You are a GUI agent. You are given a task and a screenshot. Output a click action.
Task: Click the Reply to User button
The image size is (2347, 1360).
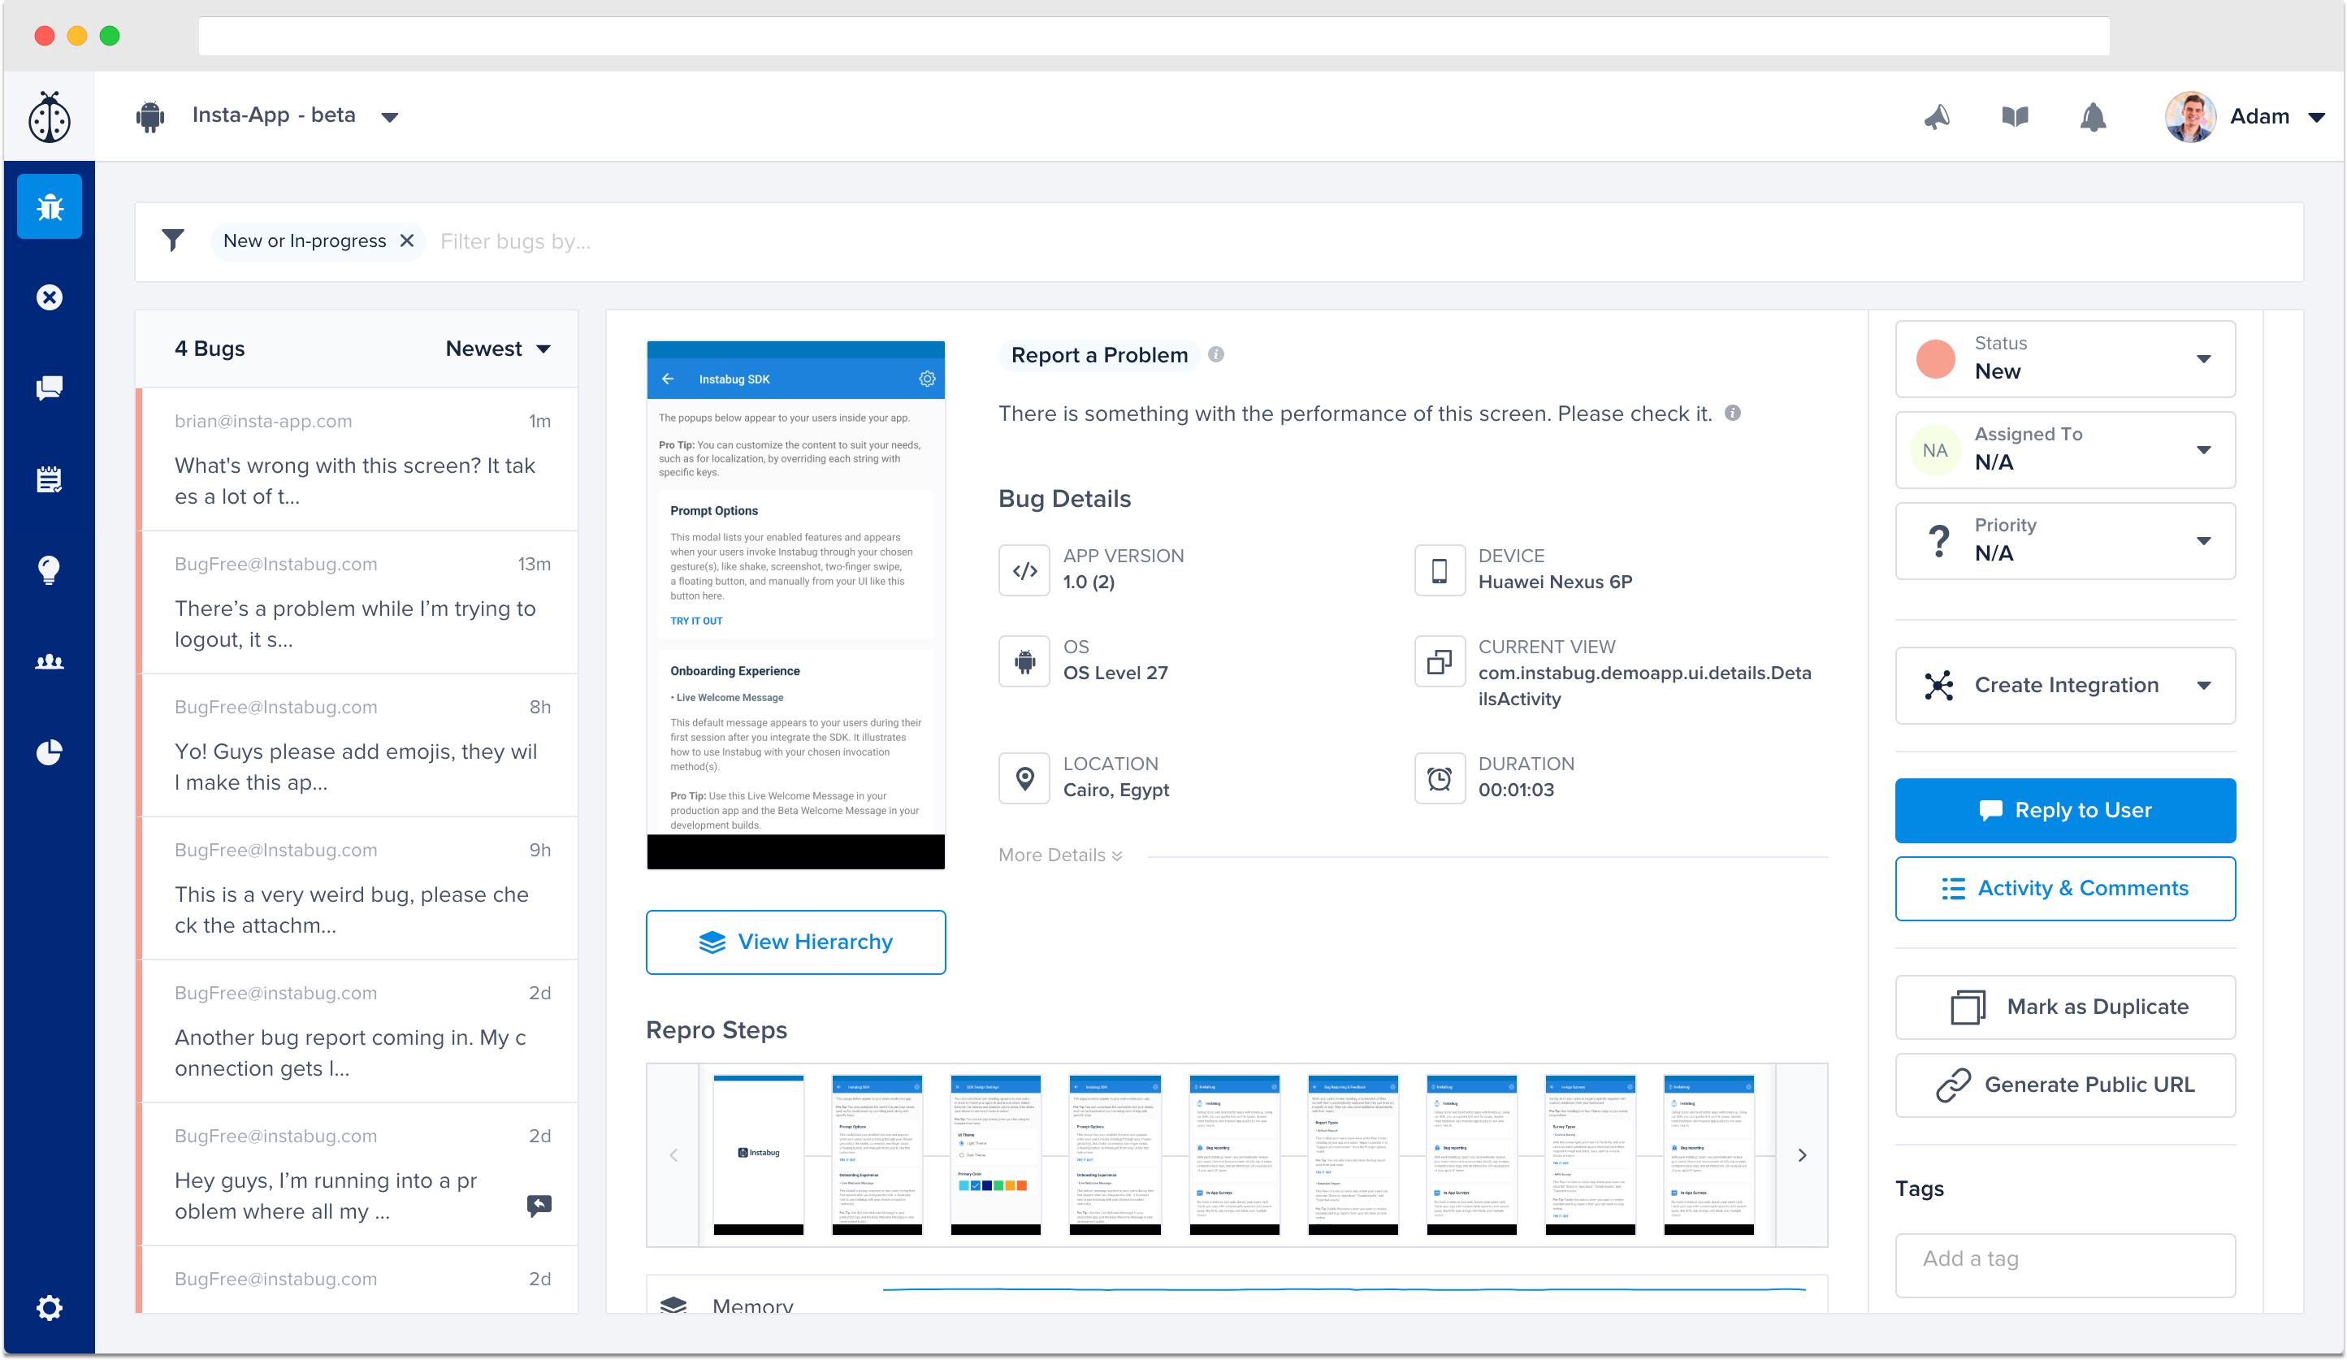click(2065, 811)
